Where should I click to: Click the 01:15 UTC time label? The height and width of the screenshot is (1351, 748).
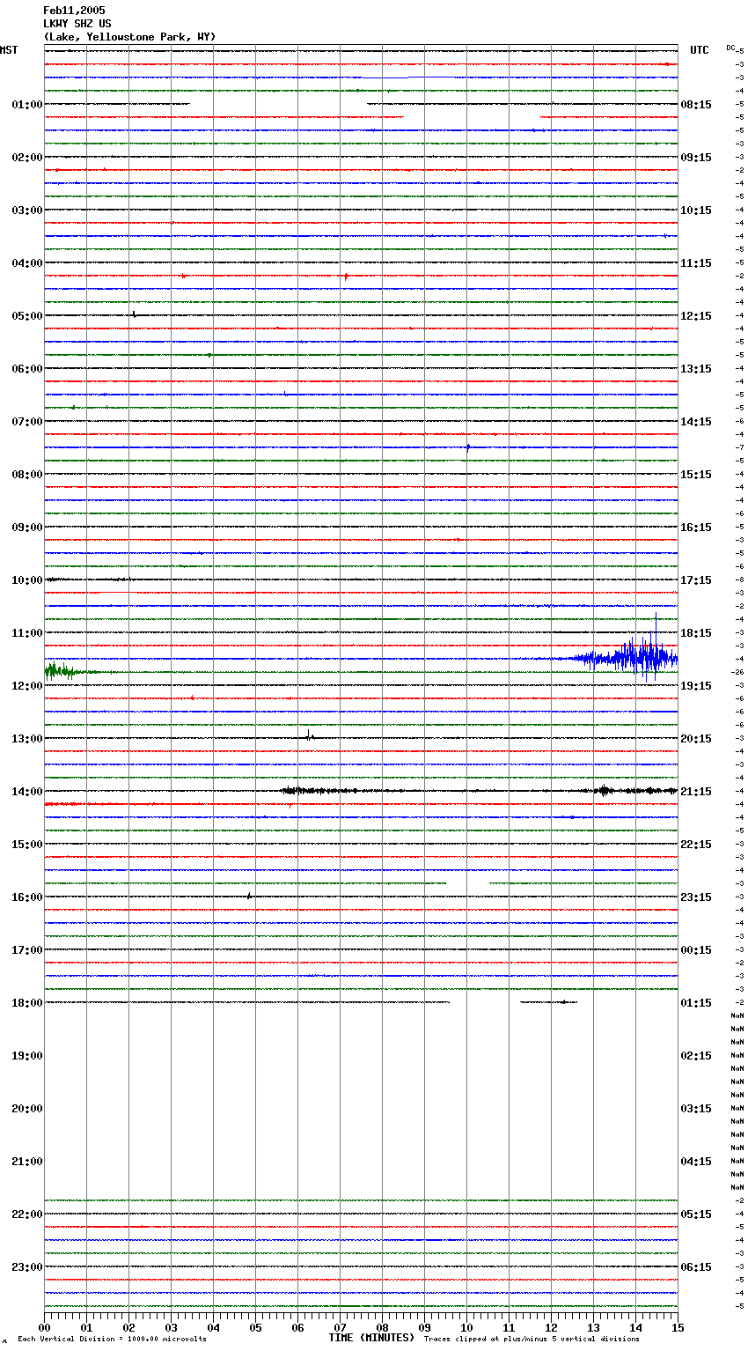tap(696, 1003)
